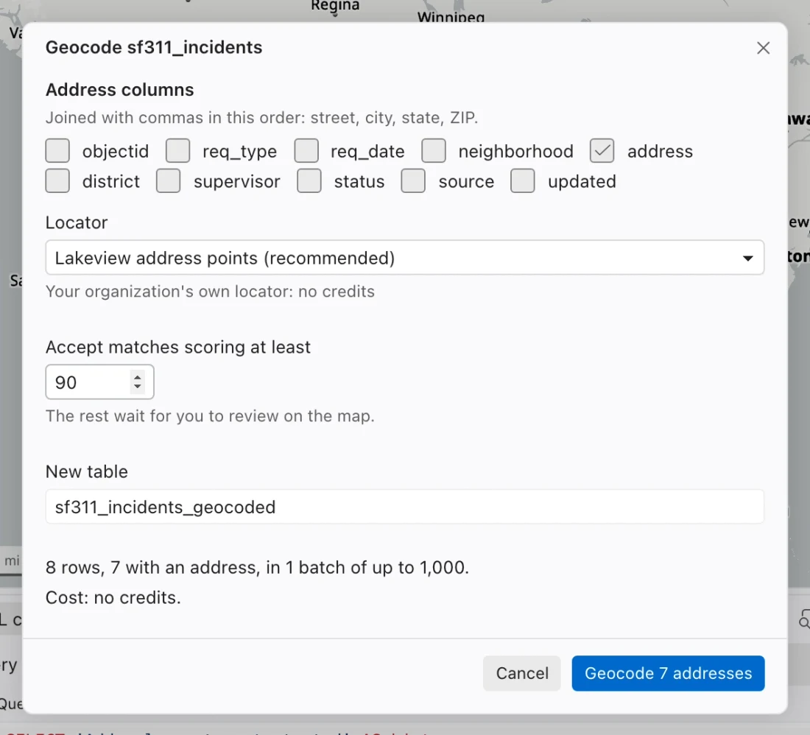Check the district column checkbox
Viewport: 810px width, 735px height.
pyautogui.click(x=57, y=180)
